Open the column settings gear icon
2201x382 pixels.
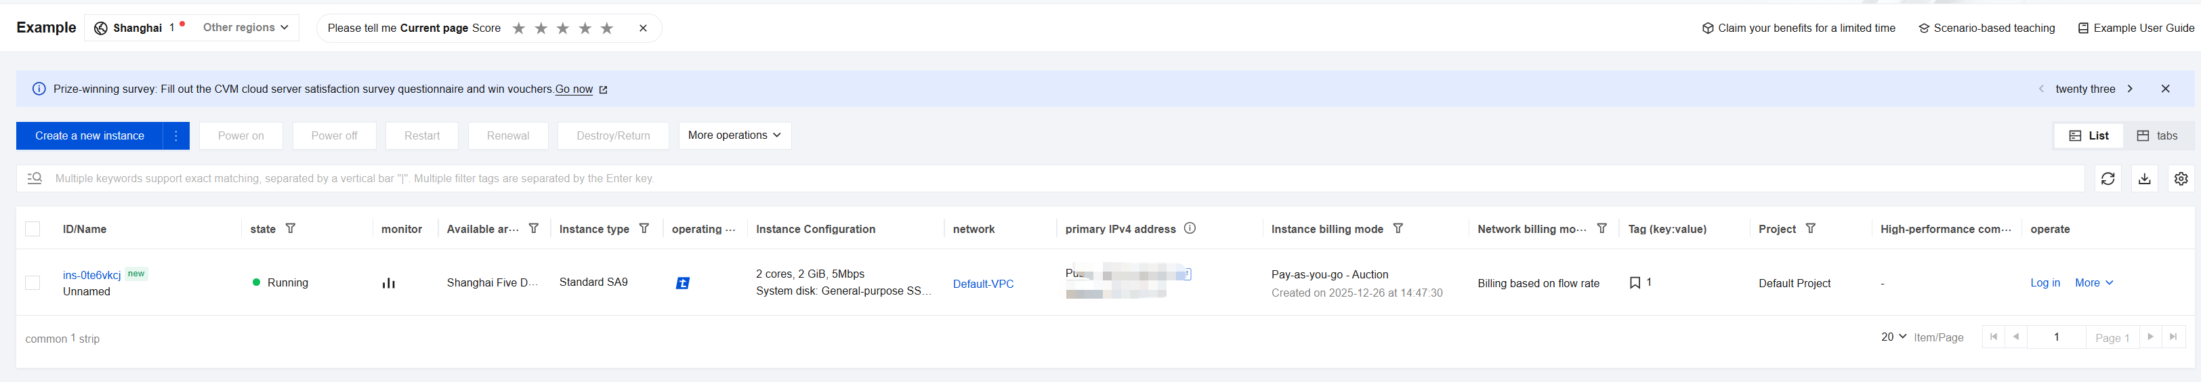(2181, 179)
